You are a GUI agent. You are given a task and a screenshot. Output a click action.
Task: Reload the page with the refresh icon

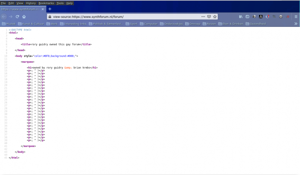[17, 17]
